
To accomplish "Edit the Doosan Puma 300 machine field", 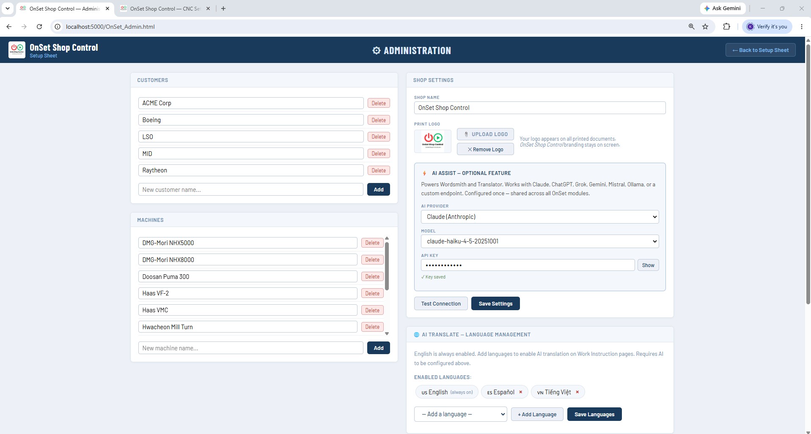I will point(247,276).
